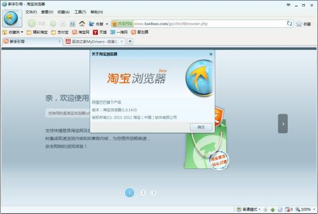Viewport: 318px width, 214px height.
Task: Click the greyed-out stop page button
Action: tap(63, 24)
